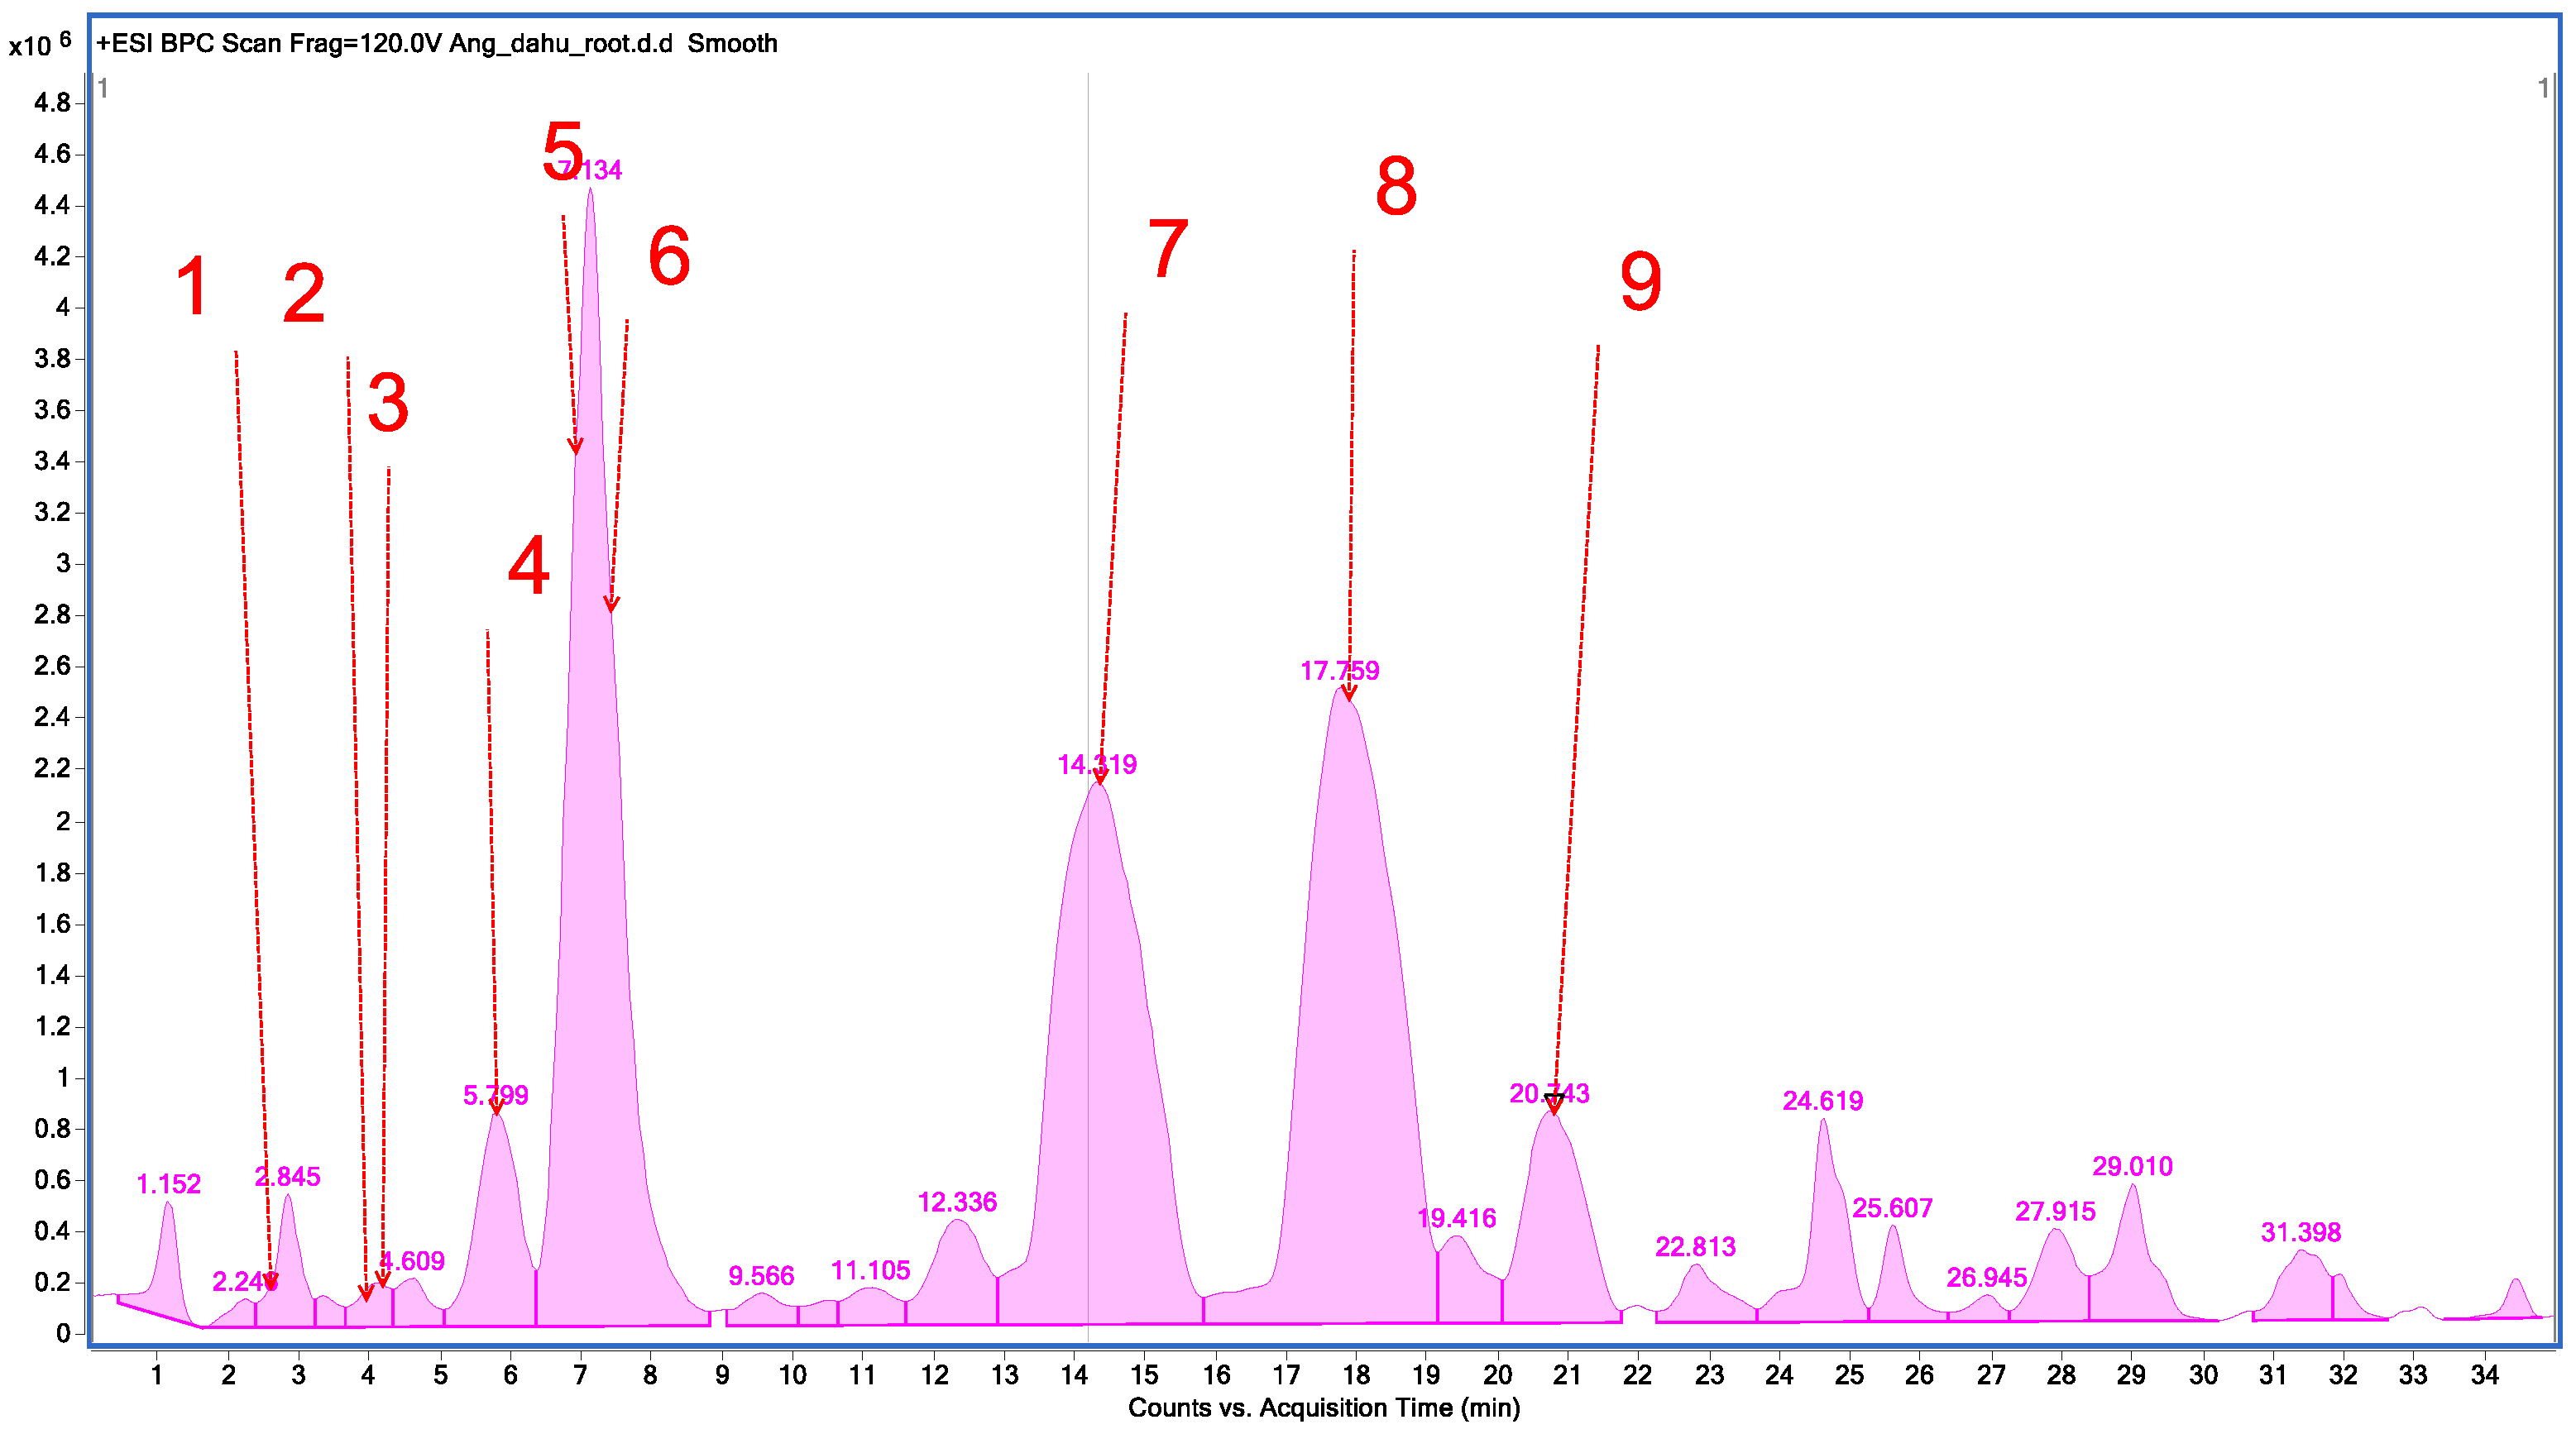Select red annotation number 1
This screenshot has height=1434, width=2576.
pos(192,287)
